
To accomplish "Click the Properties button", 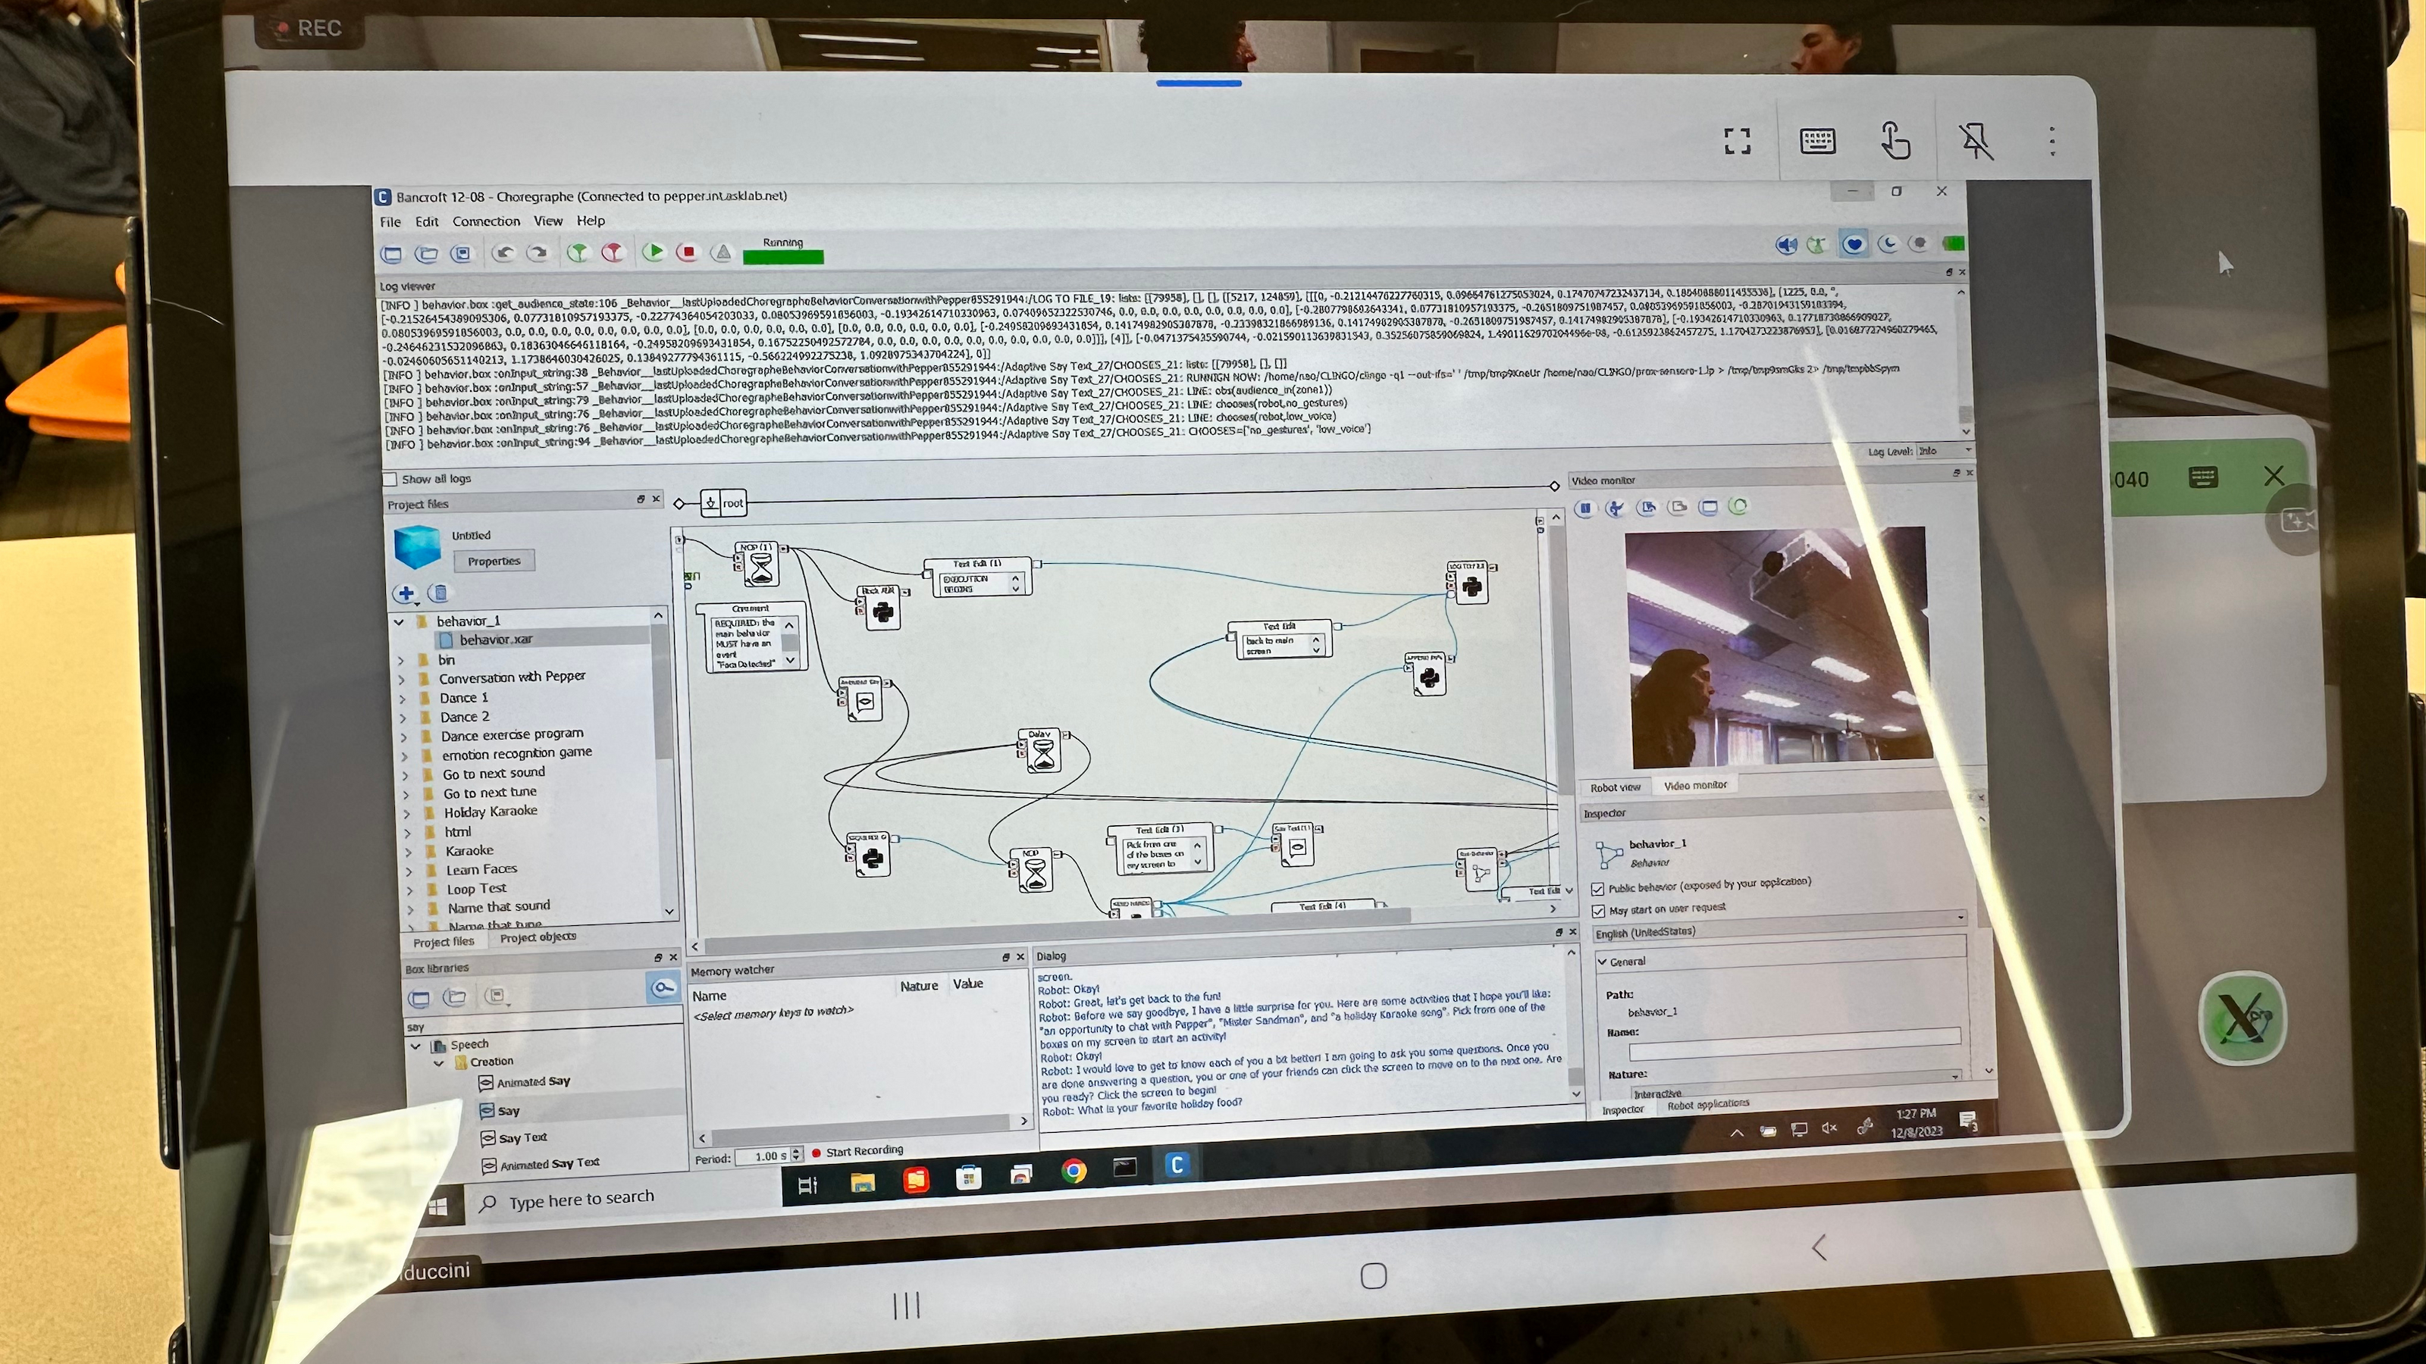I will 494,561.
